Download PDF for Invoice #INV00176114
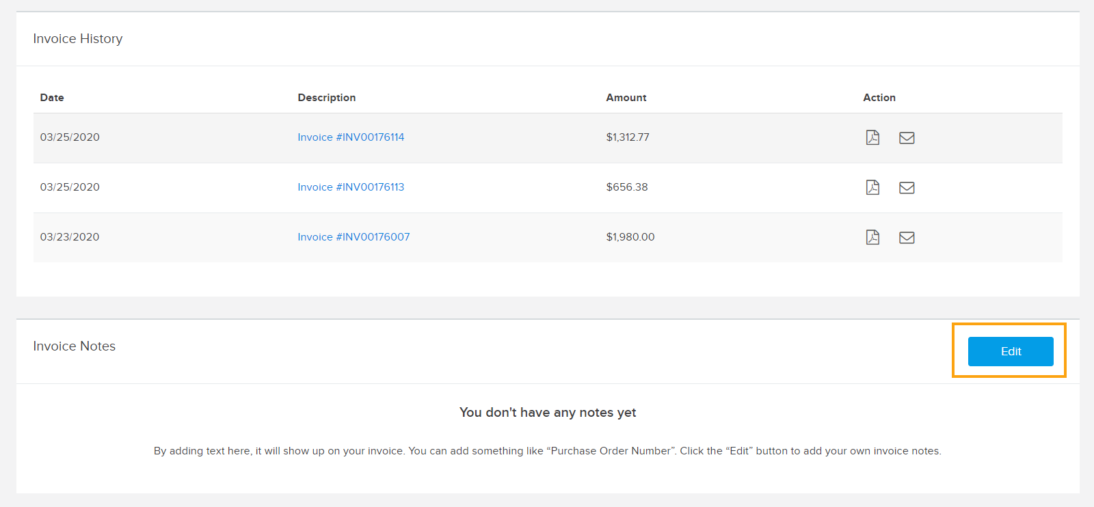The image size is (1094, 507). (872, 137)
